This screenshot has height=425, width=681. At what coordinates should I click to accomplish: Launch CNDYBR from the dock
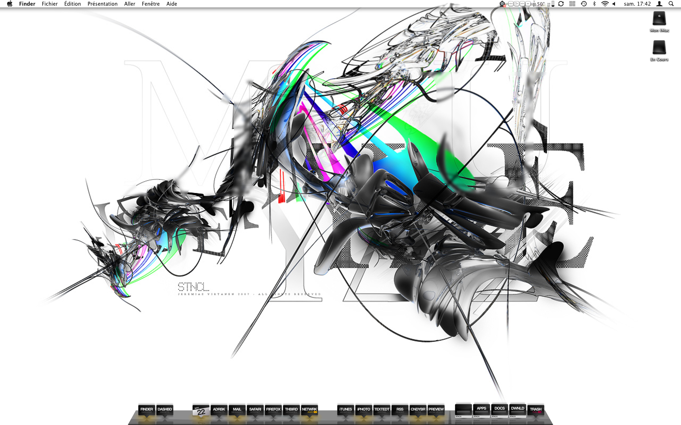(418, 410)
